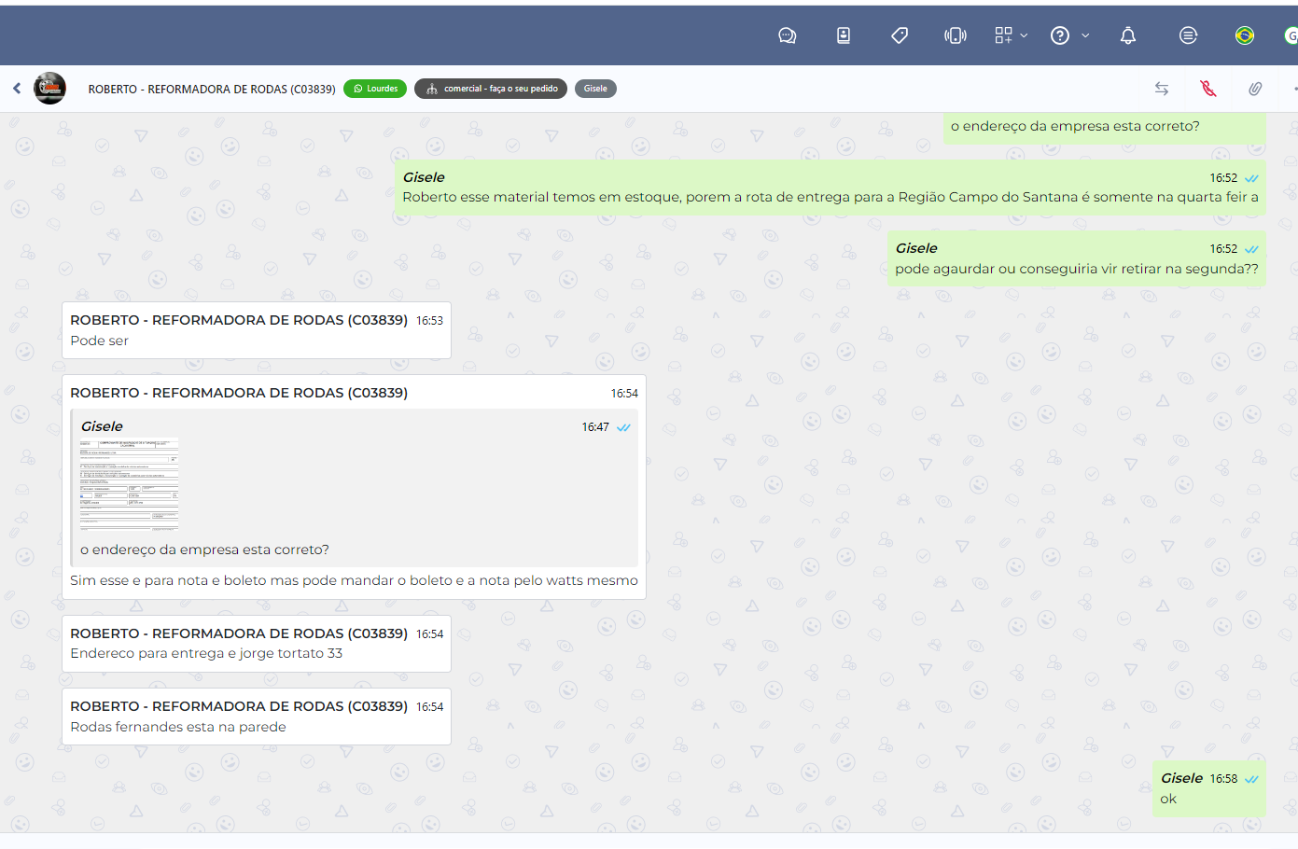Go back using the left chevron
This screenshot has height=849, width=1298.
pyautogui.click(x=17, y=89)
